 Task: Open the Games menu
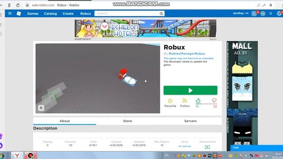(x=33, y=14)
